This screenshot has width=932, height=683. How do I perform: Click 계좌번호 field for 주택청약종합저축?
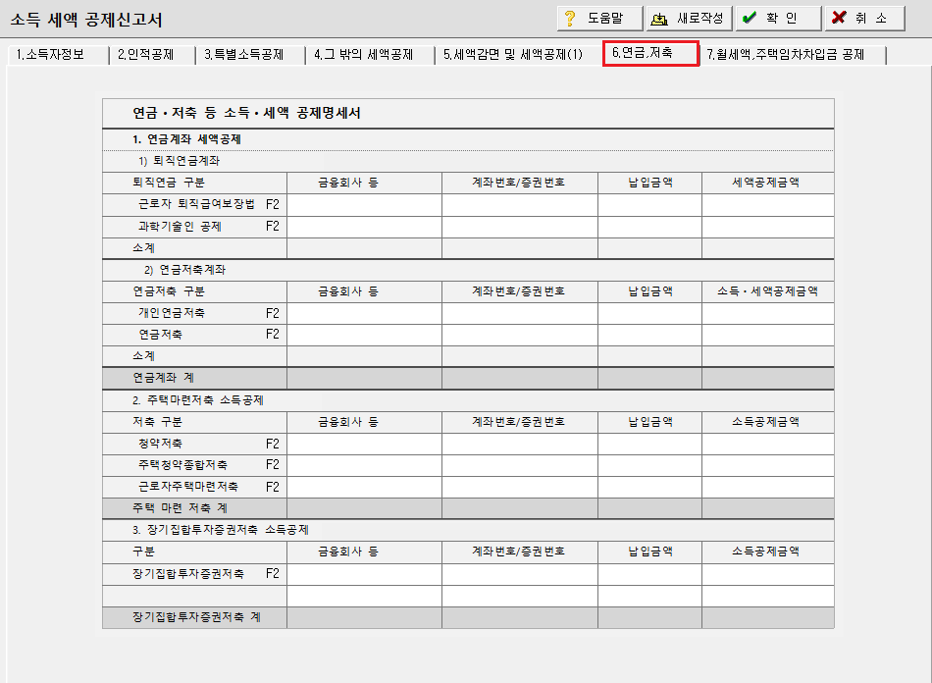click(520, 466)
